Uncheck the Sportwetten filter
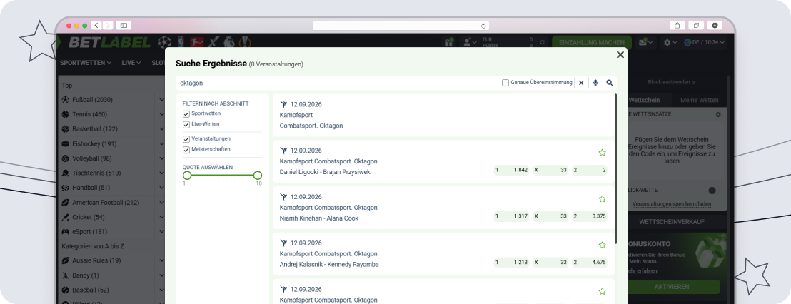791x304 pixels. point(186,114)
